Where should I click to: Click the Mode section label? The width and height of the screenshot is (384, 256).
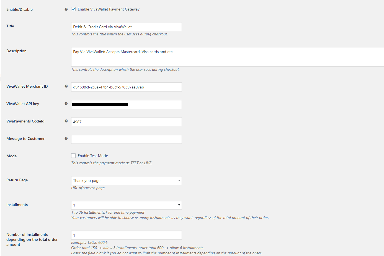click(x=11, y=156)
